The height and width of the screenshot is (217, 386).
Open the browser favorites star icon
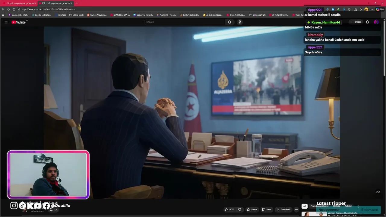[361, 9]
